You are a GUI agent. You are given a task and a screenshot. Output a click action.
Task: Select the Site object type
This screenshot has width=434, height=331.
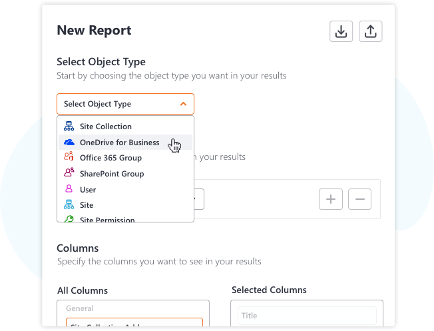(x=125, y=205)
